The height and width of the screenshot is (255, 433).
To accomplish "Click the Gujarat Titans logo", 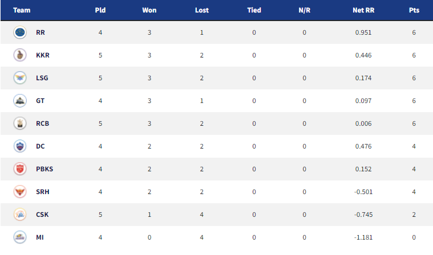I will pyautogui.click(x=20, y=101).
